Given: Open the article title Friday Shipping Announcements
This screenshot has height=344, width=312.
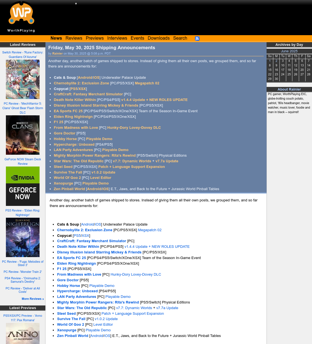Looking at the screenshot, I should coord(102,48).
